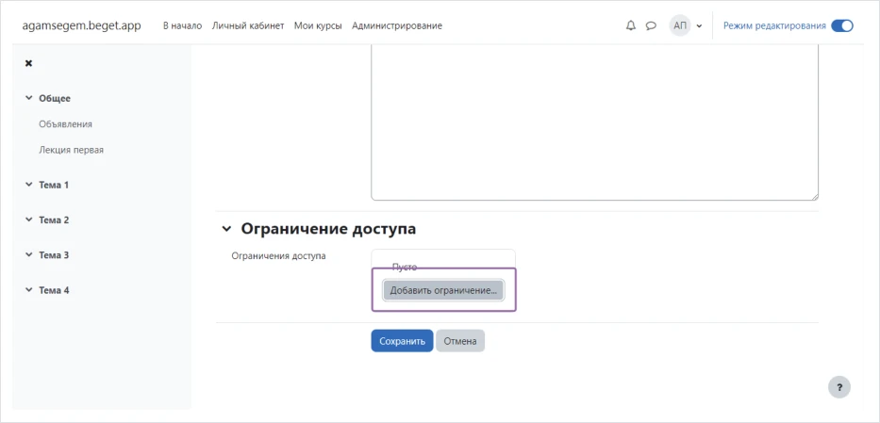Select Тема 4 in course index
The width and height of the screenshot is (880, 423).
(54, 291)
